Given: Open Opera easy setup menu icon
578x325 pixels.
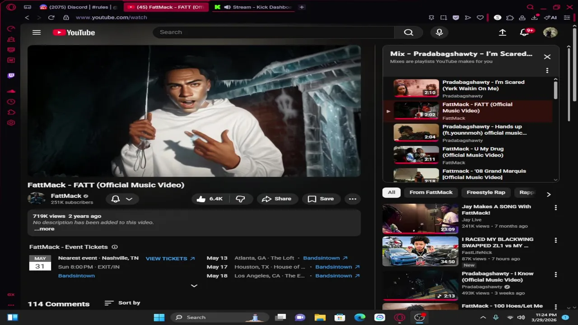Looking at the screenshot, I should pyautogui.click(x=567, y=17).
